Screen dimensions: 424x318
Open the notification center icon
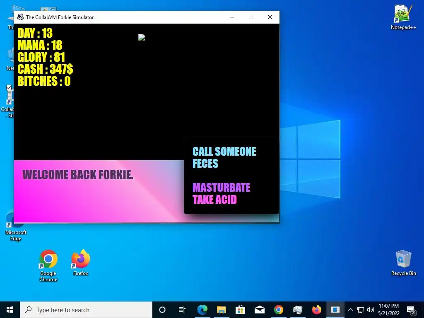(x=411, y=310)
